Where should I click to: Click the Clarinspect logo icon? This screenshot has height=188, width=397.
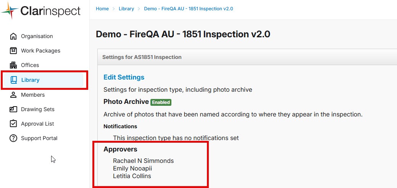click(10, 11)
